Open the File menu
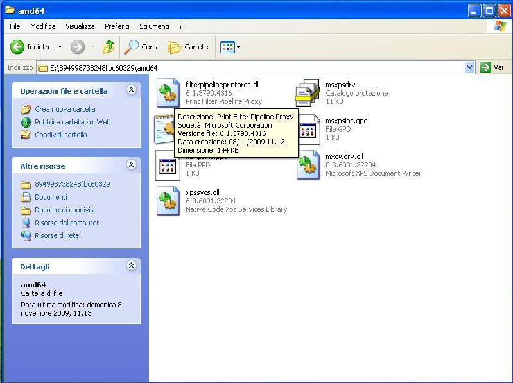This screenshot has width=513, height=383. pos(15,26)
